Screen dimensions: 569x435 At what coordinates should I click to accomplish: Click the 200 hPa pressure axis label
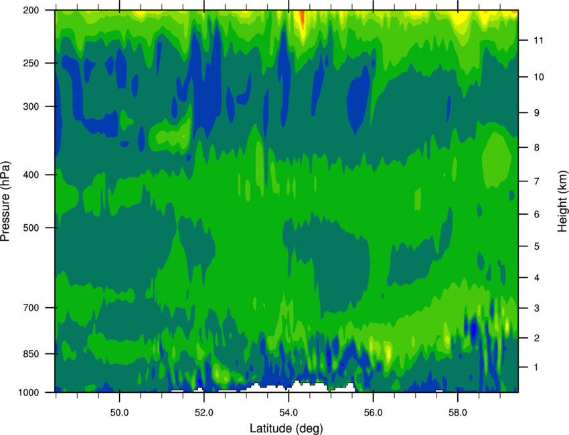coord(31,11)
